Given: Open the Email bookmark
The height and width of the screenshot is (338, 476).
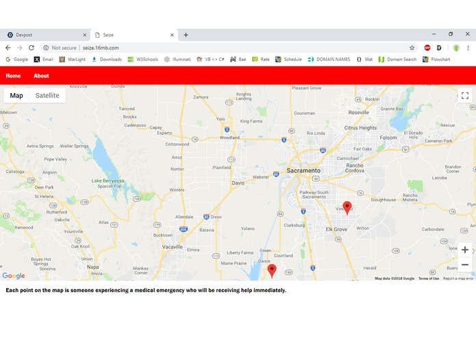Looking at the screenshot, I should click(44, 60).
